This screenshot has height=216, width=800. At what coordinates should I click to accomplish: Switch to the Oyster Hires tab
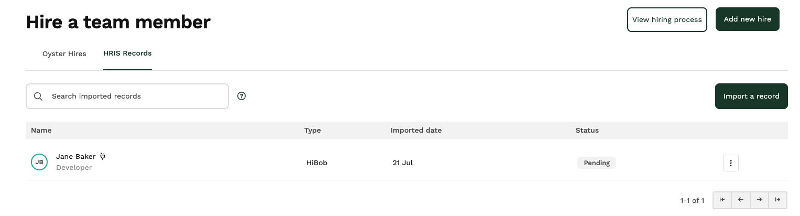(64, 53)
